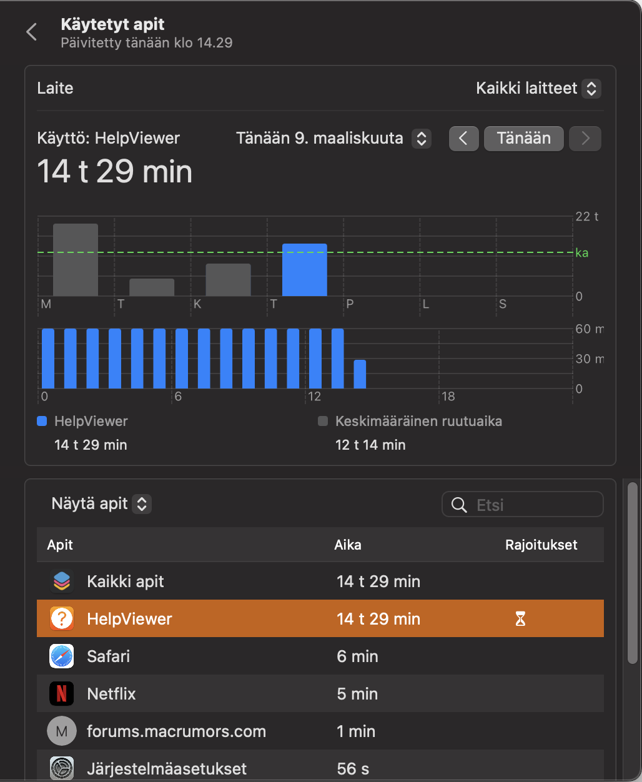Click the Aika column header
642x782 pixels.
tap(348, 545)
